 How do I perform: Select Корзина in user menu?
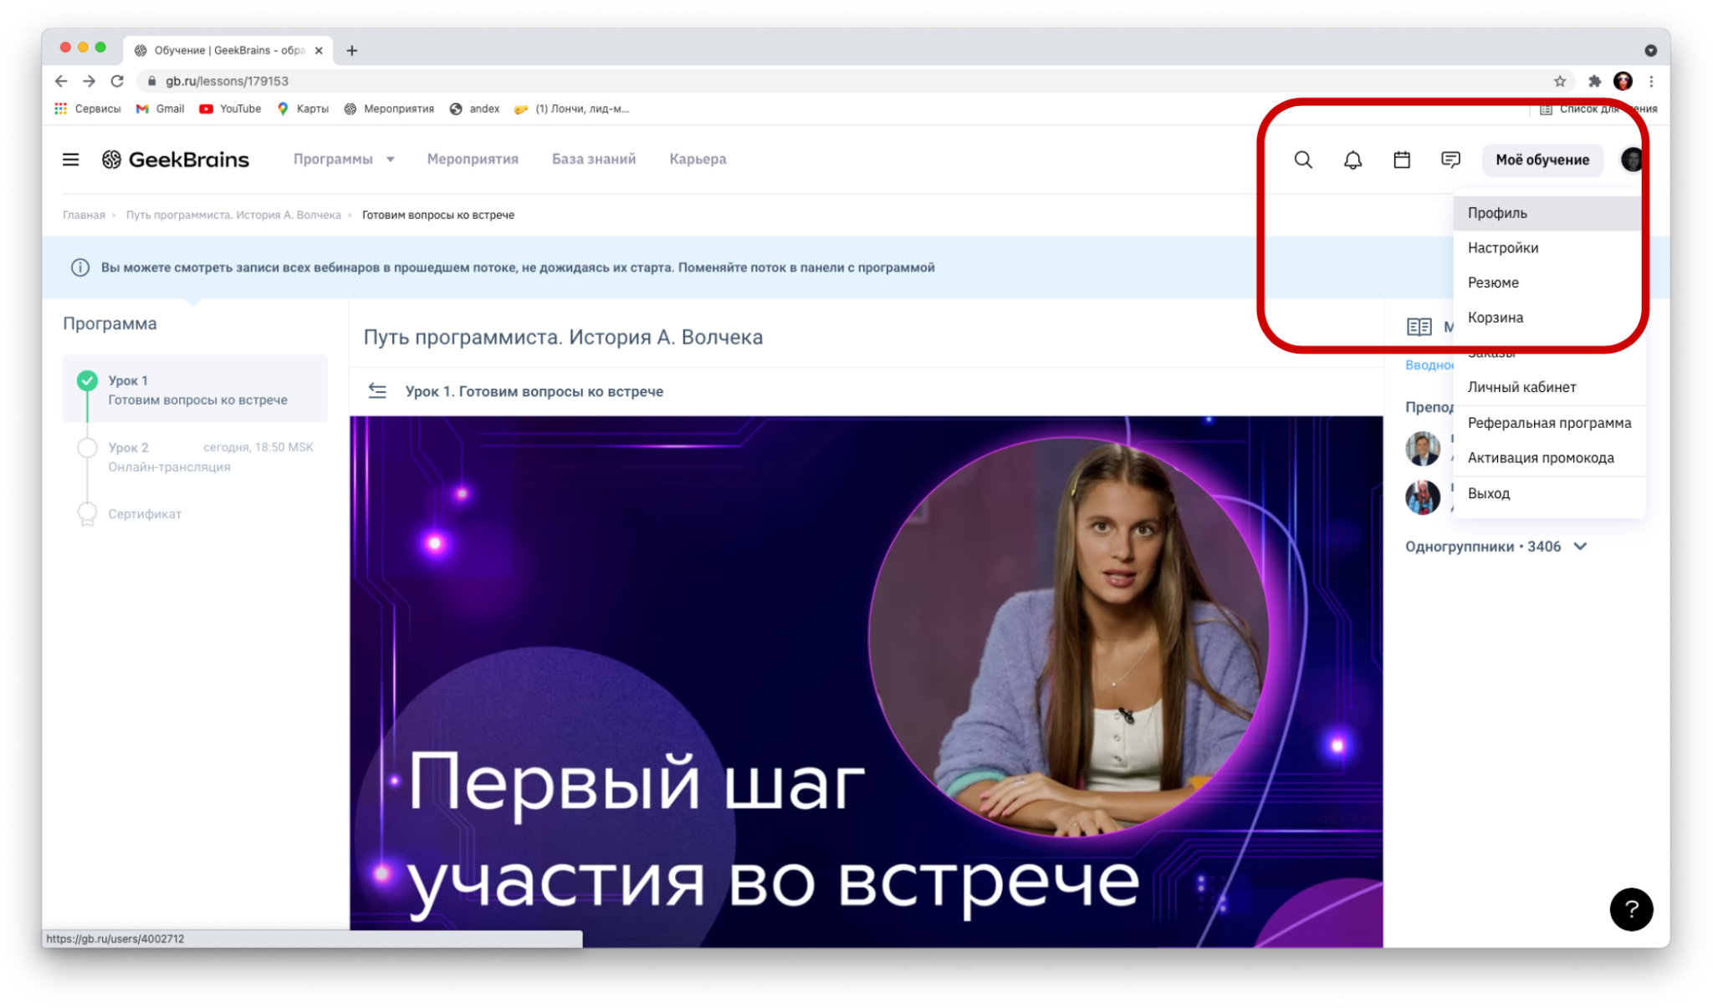[1549, 318]
